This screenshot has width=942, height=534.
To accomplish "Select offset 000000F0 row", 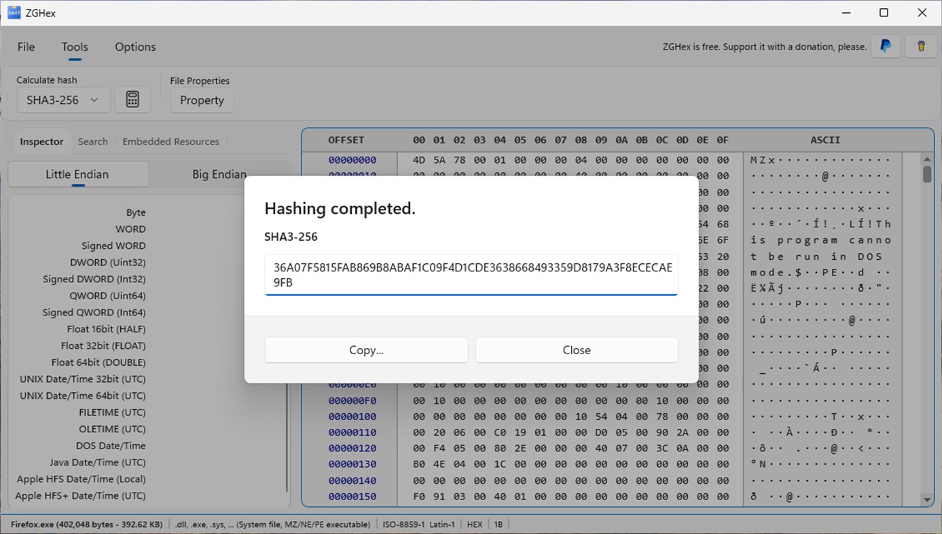I will click(352, 400).
